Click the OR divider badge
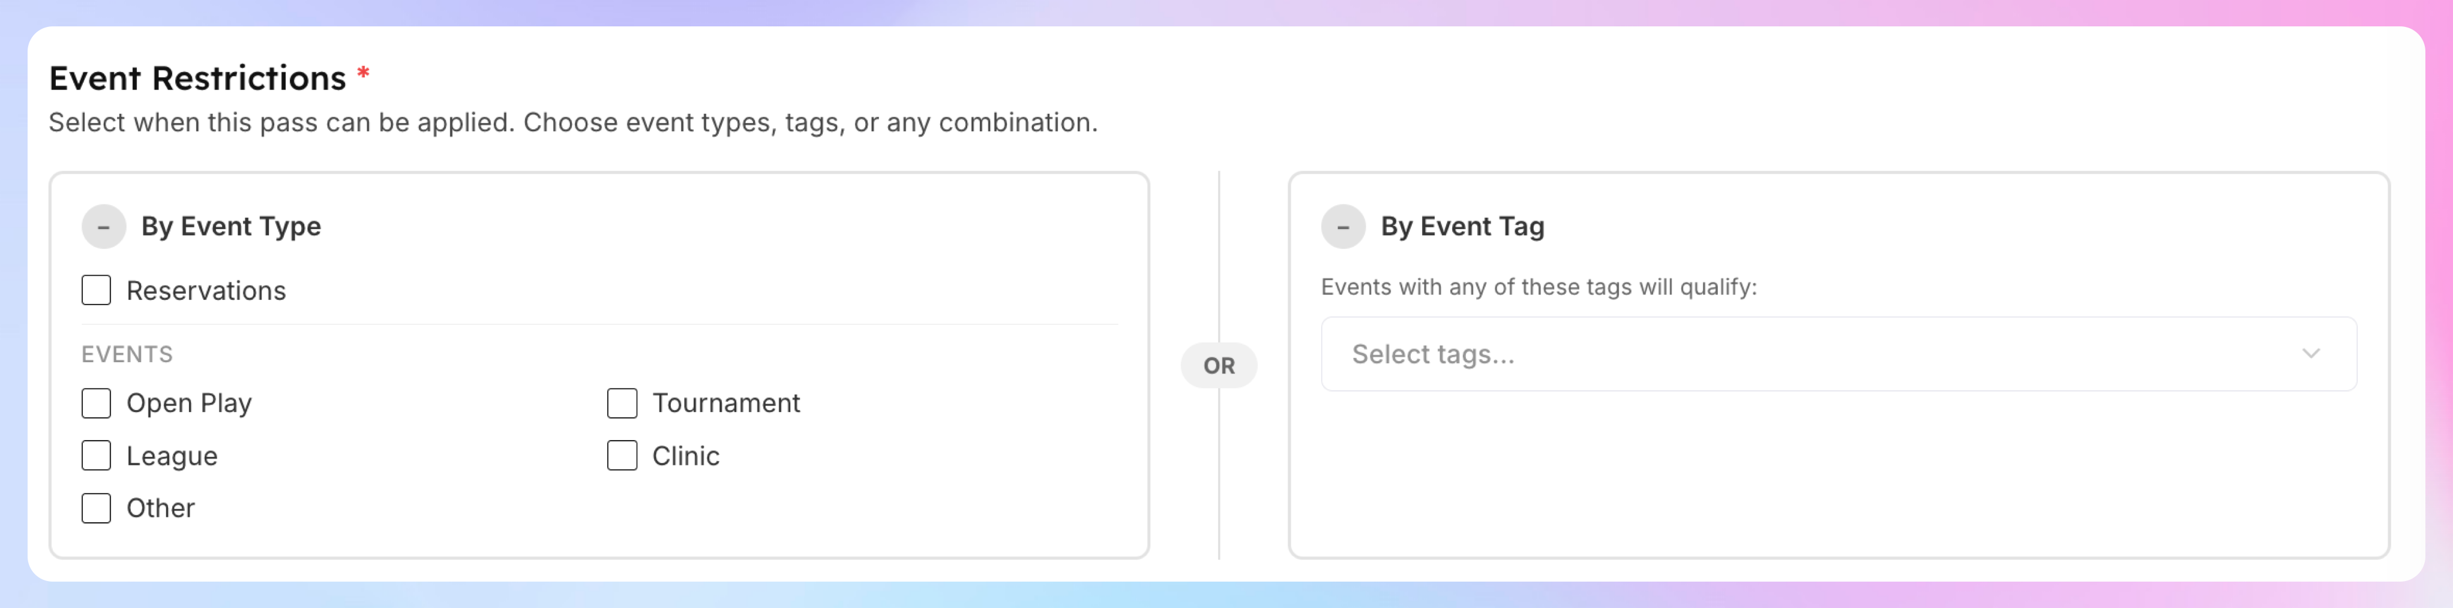 click(x=1219, y=365)
